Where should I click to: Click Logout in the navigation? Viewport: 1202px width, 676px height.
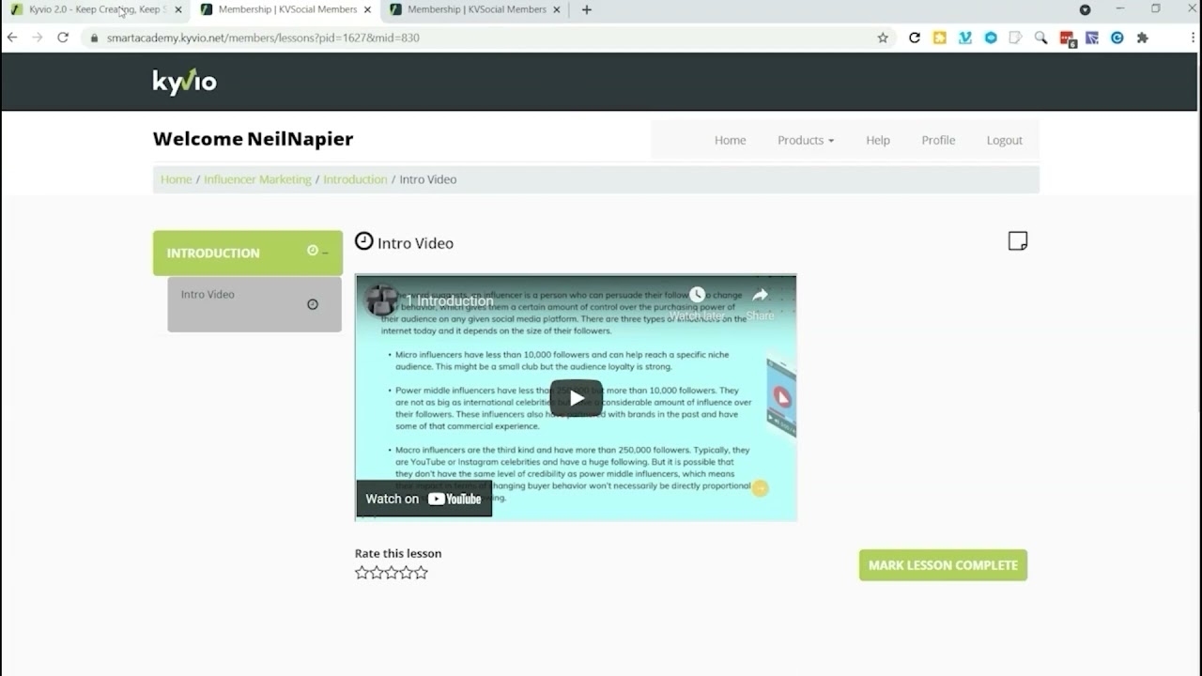pyautogui.click(x=1004, y=140)
